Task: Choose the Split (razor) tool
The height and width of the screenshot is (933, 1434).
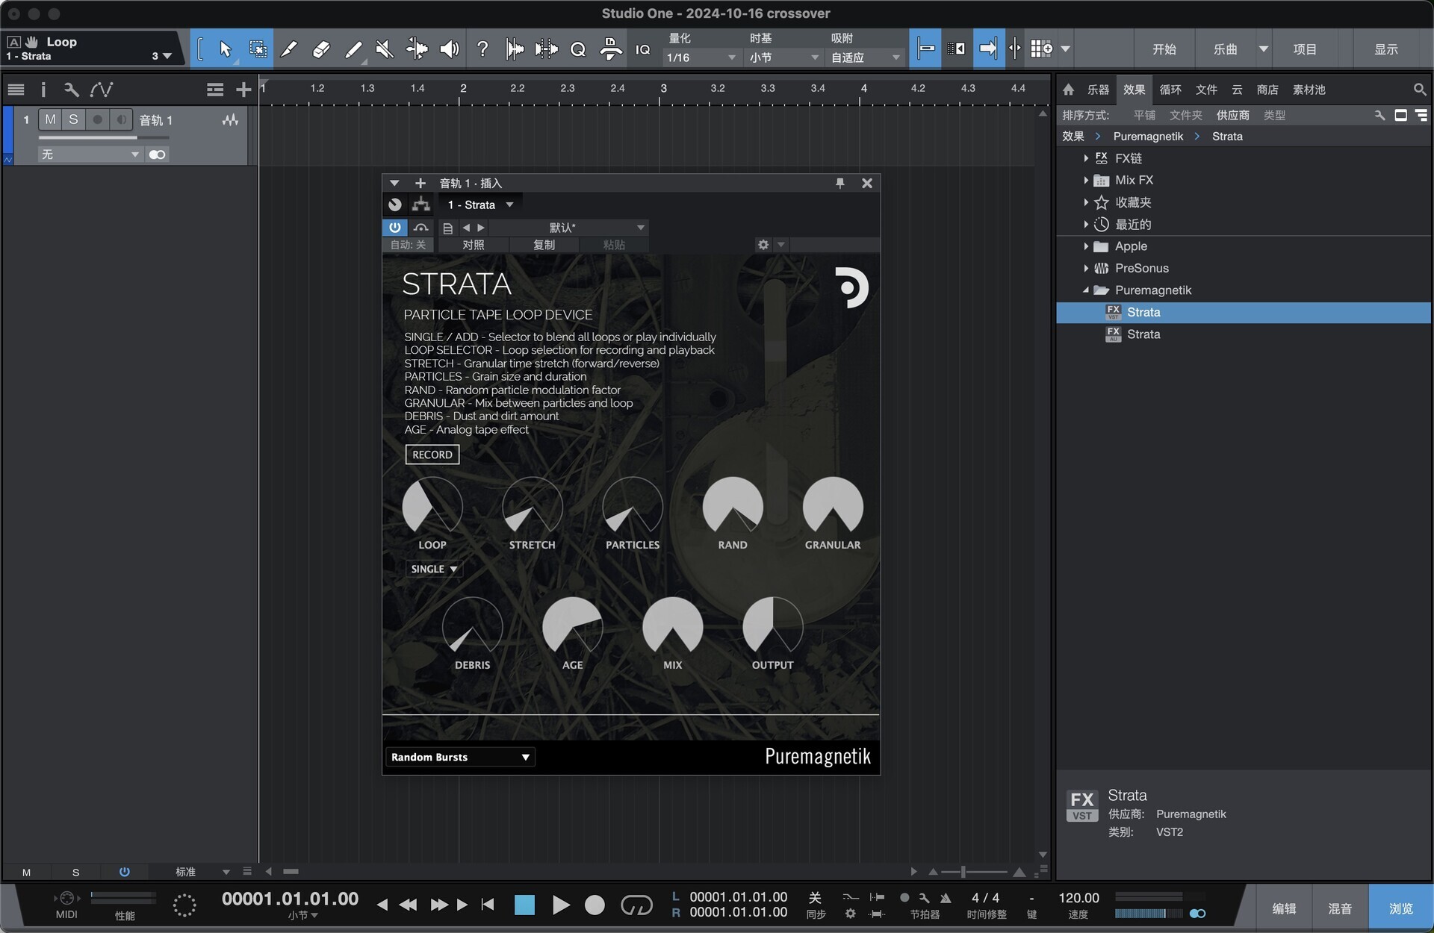Action: coord(288,49)
